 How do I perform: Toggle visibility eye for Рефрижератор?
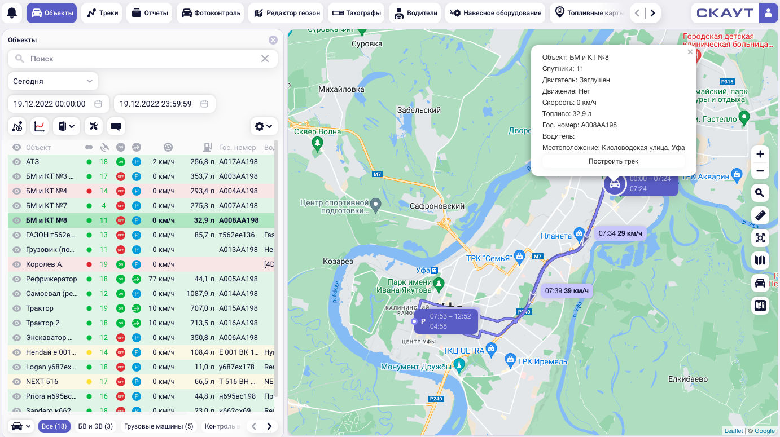17,279
